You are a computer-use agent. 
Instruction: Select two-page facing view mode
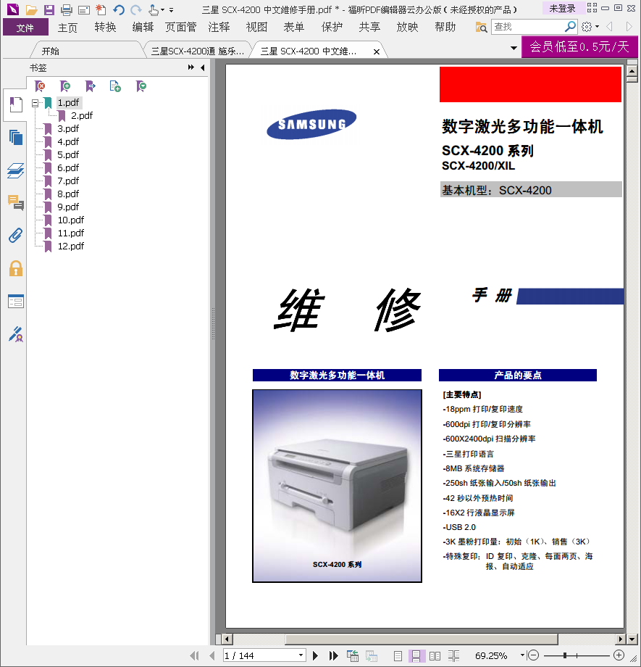click(435, 656)
